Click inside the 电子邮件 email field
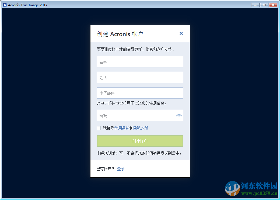Viewport: 280px width, 200px height. [140, 93]
